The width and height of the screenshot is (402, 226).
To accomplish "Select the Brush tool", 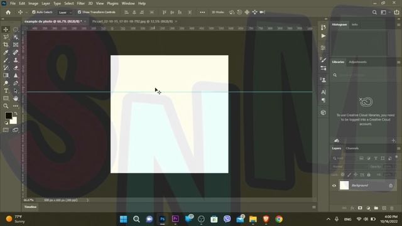I will click(x=6, y=60).
